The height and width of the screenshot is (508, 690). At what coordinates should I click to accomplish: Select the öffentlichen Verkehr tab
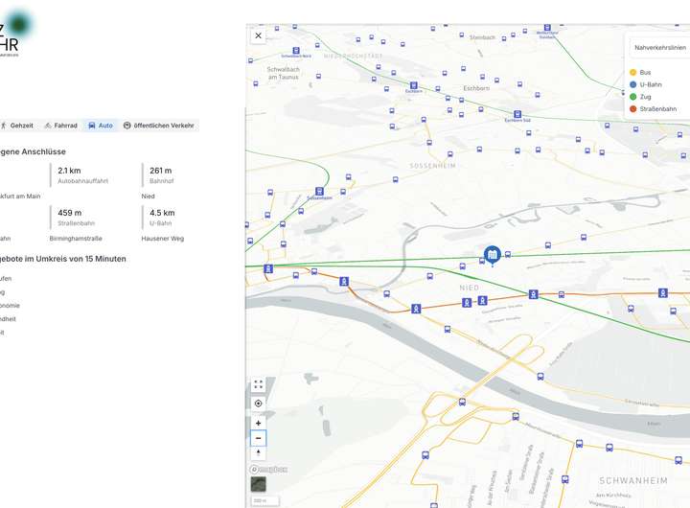click(159, 126)
